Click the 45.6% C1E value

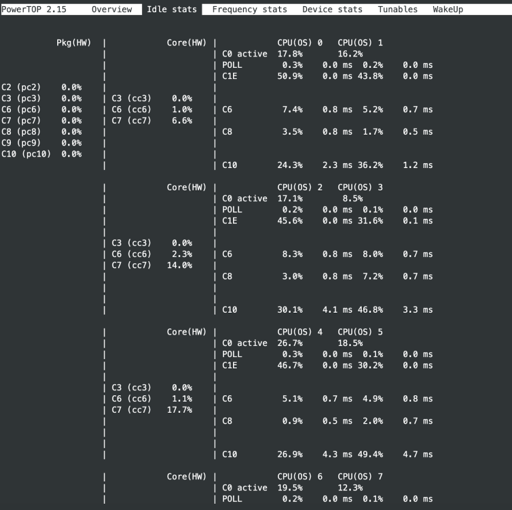tap(290, 220)
